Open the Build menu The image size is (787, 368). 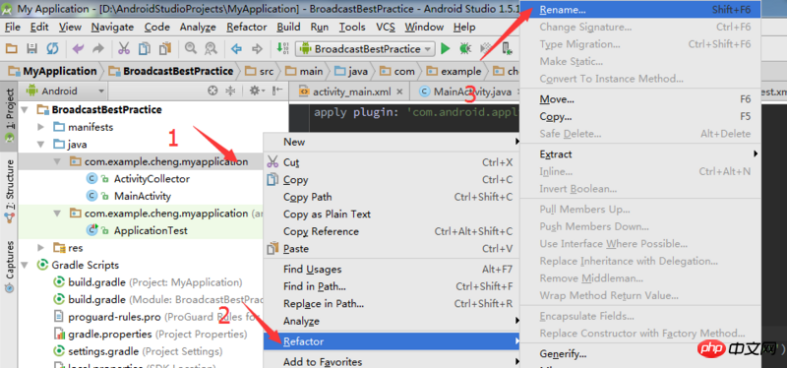(x=288, y=28)
